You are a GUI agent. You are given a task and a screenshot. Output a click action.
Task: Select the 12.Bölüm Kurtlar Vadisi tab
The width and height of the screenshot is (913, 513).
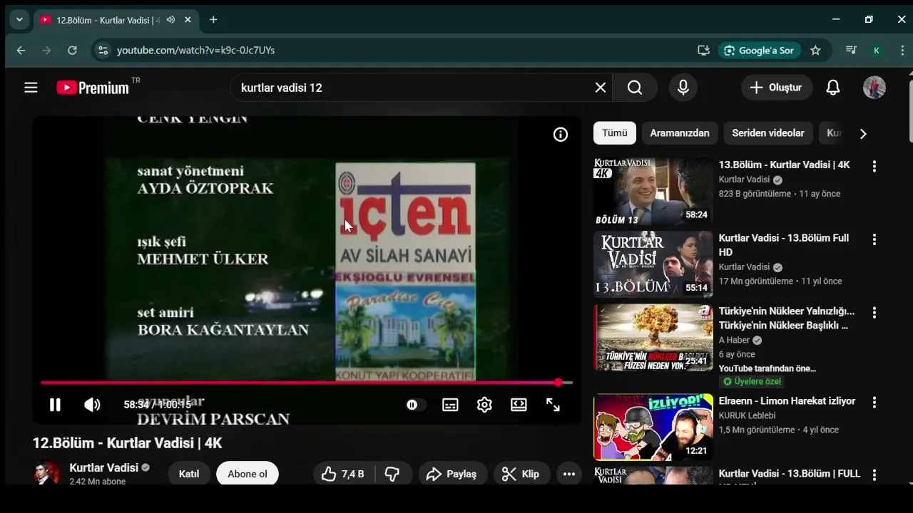[107, 20]
